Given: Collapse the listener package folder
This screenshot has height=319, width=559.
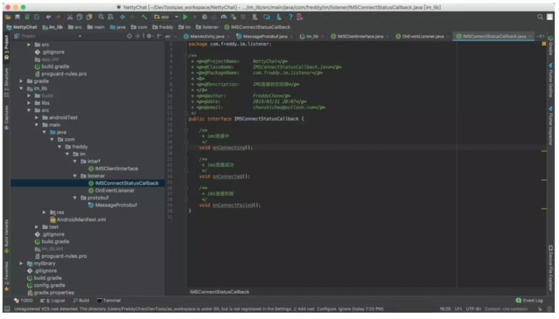Looking at the screenshot, I should coord(75,176).
